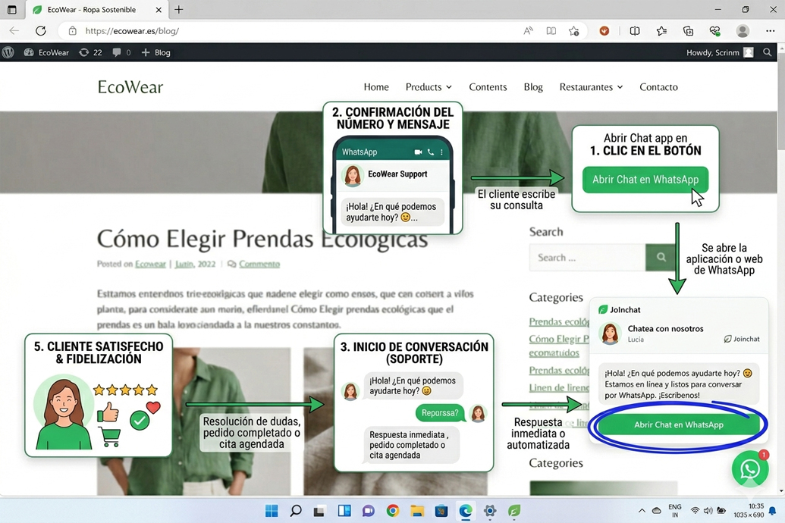Image resolution: width=785 pixels, height=523 pixels.
Task: Click the Joinchat branding link in widget
Action: point(742,340)
